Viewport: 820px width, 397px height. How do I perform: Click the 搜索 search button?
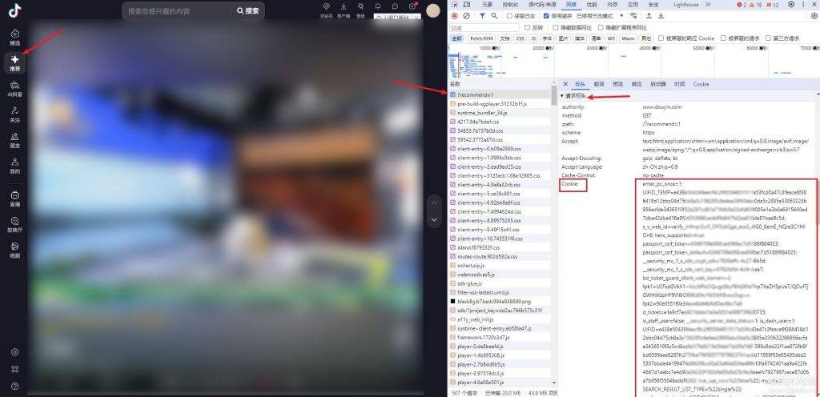248,10
